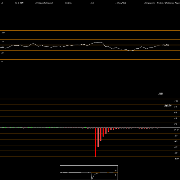
Task: Click the '-100' label on MR axis
Action: 176,159
